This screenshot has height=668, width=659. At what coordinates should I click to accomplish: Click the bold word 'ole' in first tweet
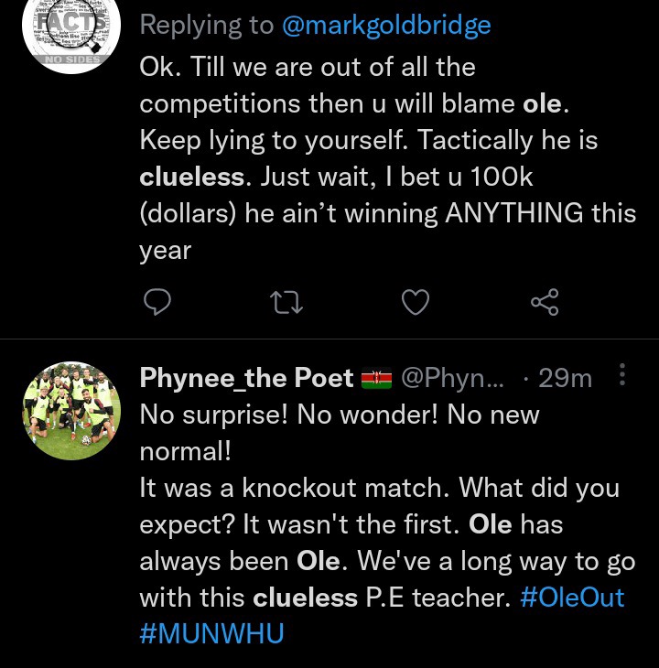click(x=542, y=104)
